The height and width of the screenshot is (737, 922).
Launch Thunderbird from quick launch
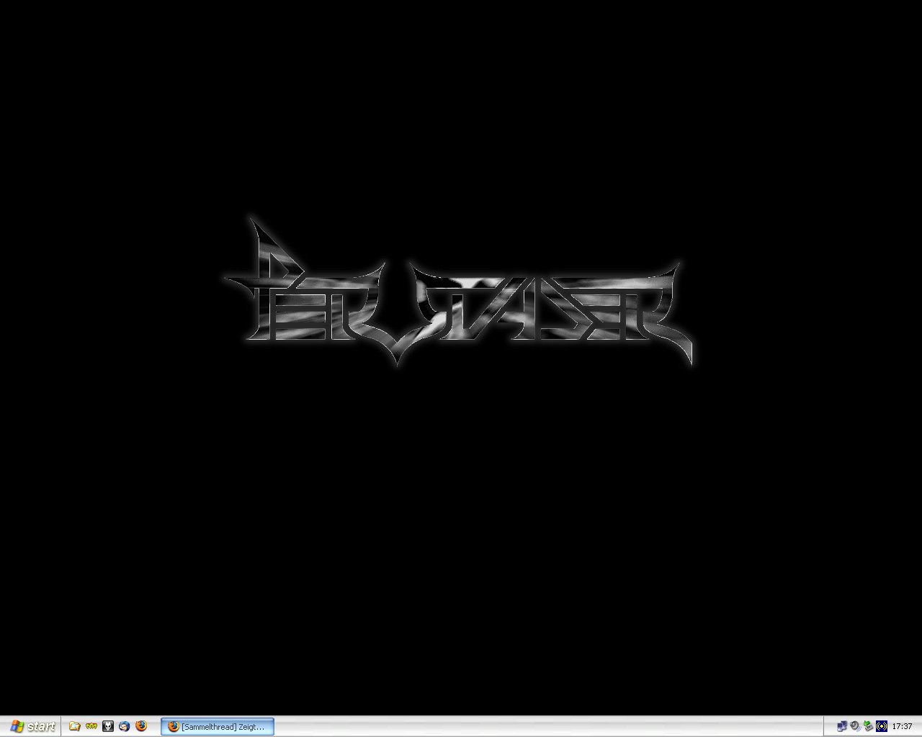click(x=125, y=726)
